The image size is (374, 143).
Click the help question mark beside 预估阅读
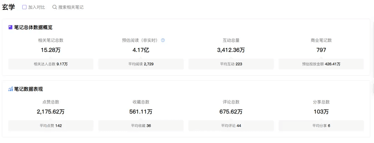163,40
